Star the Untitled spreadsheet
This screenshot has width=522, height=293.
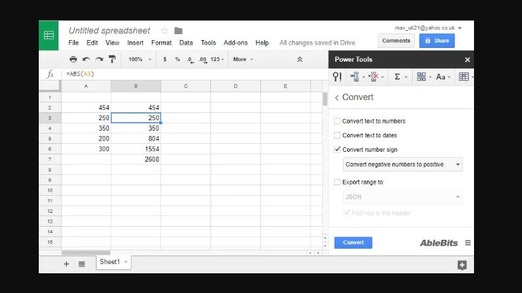[164, 31]
